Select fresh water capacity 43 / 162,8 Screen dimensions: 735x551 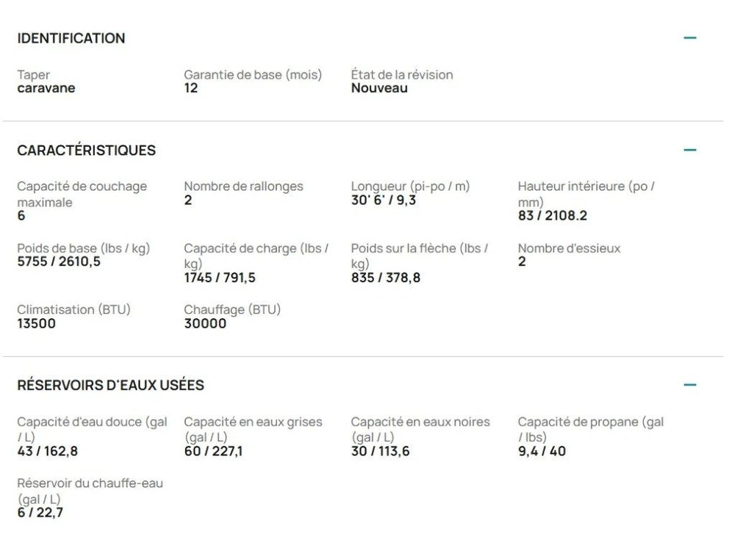pos(48,451)
